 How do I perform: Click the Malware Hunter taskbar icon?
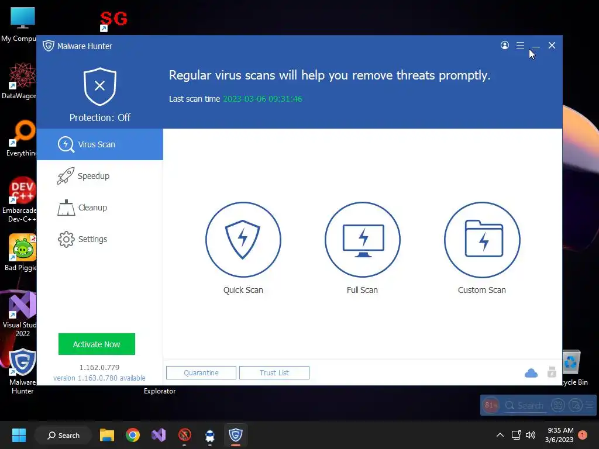point(236,435)
